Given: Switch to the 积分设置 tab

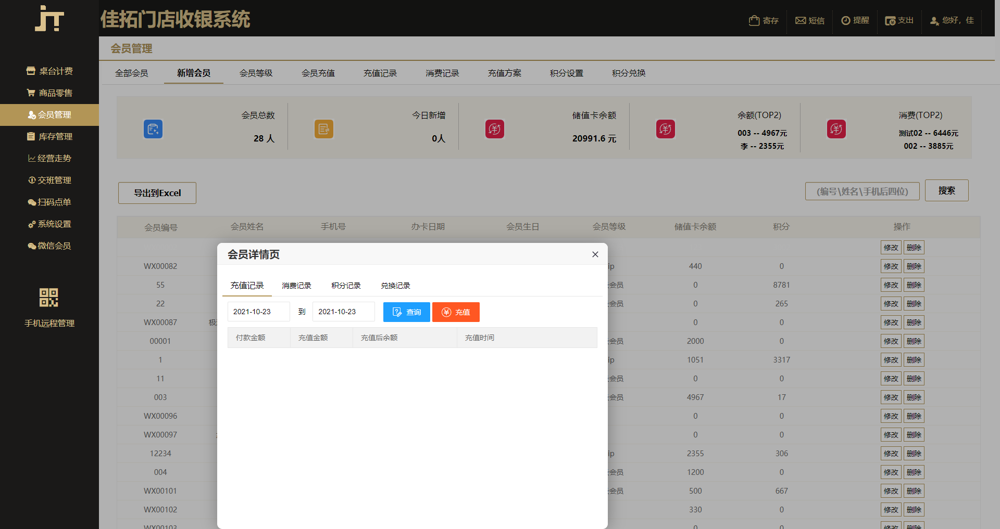Looking at the screenshot, I should click(567, 73).
